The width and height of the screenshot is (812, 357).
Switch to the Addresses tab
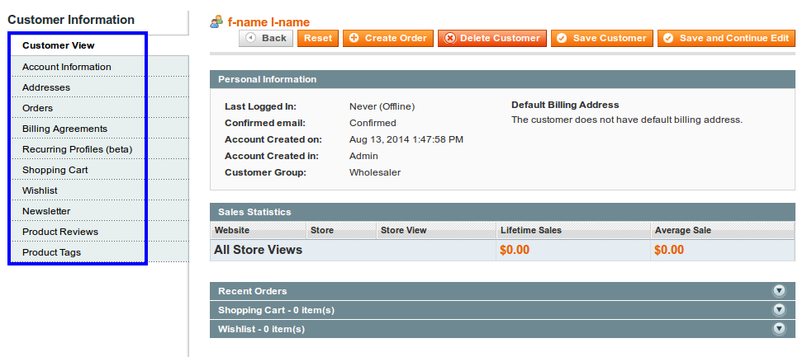click(x=46, y=87)
